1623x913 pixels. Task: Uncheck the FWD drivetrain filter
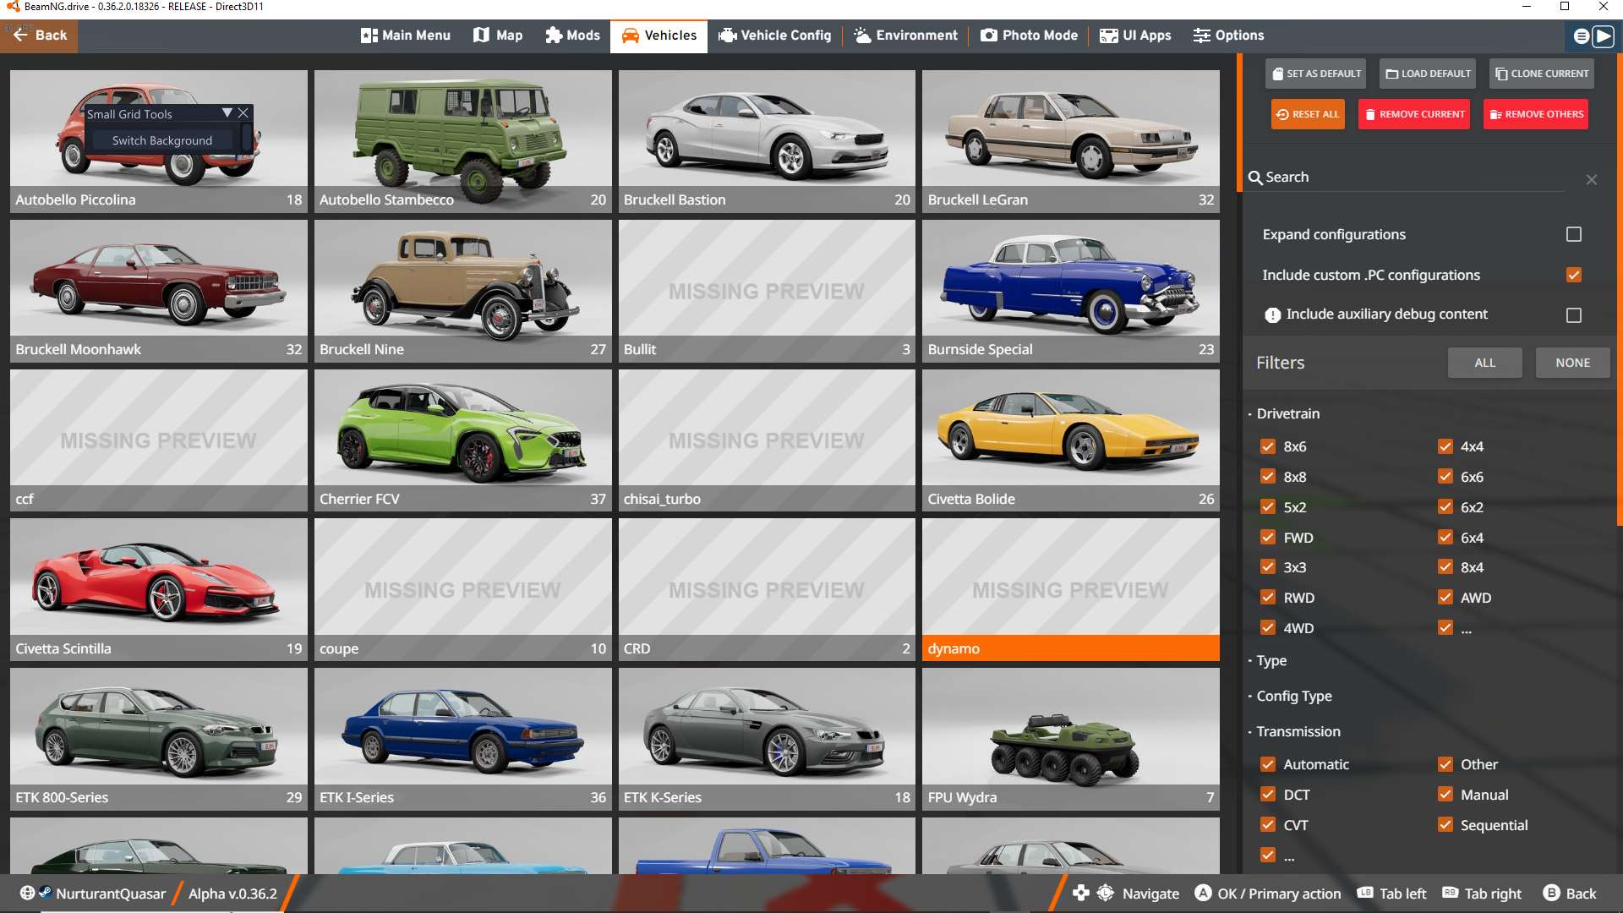click(x=1268, y=538)
